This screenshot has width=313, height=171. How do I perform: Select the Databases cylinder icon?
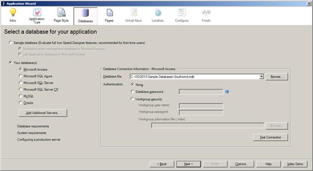point(85,13)
